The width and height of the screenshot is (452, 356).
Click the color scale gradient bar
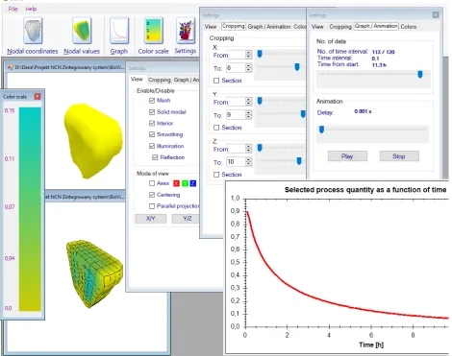click(x=30, y=209)
